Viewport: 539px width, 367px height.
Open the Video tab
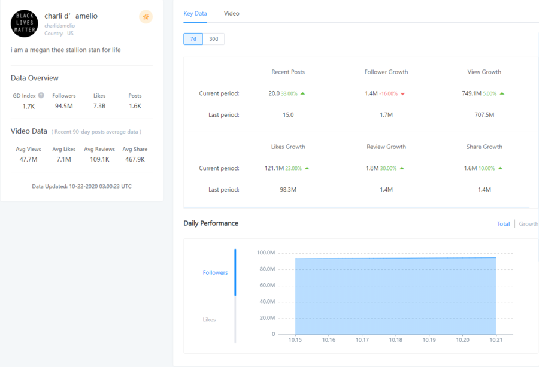coord(232,13)
